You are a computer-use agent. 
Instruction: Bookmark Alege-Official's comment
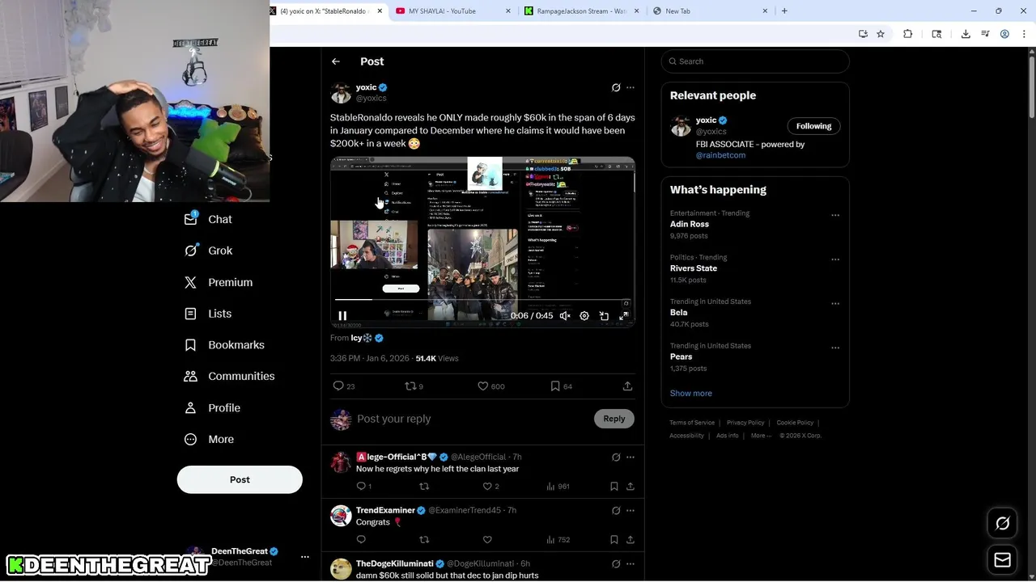point(614,487)
